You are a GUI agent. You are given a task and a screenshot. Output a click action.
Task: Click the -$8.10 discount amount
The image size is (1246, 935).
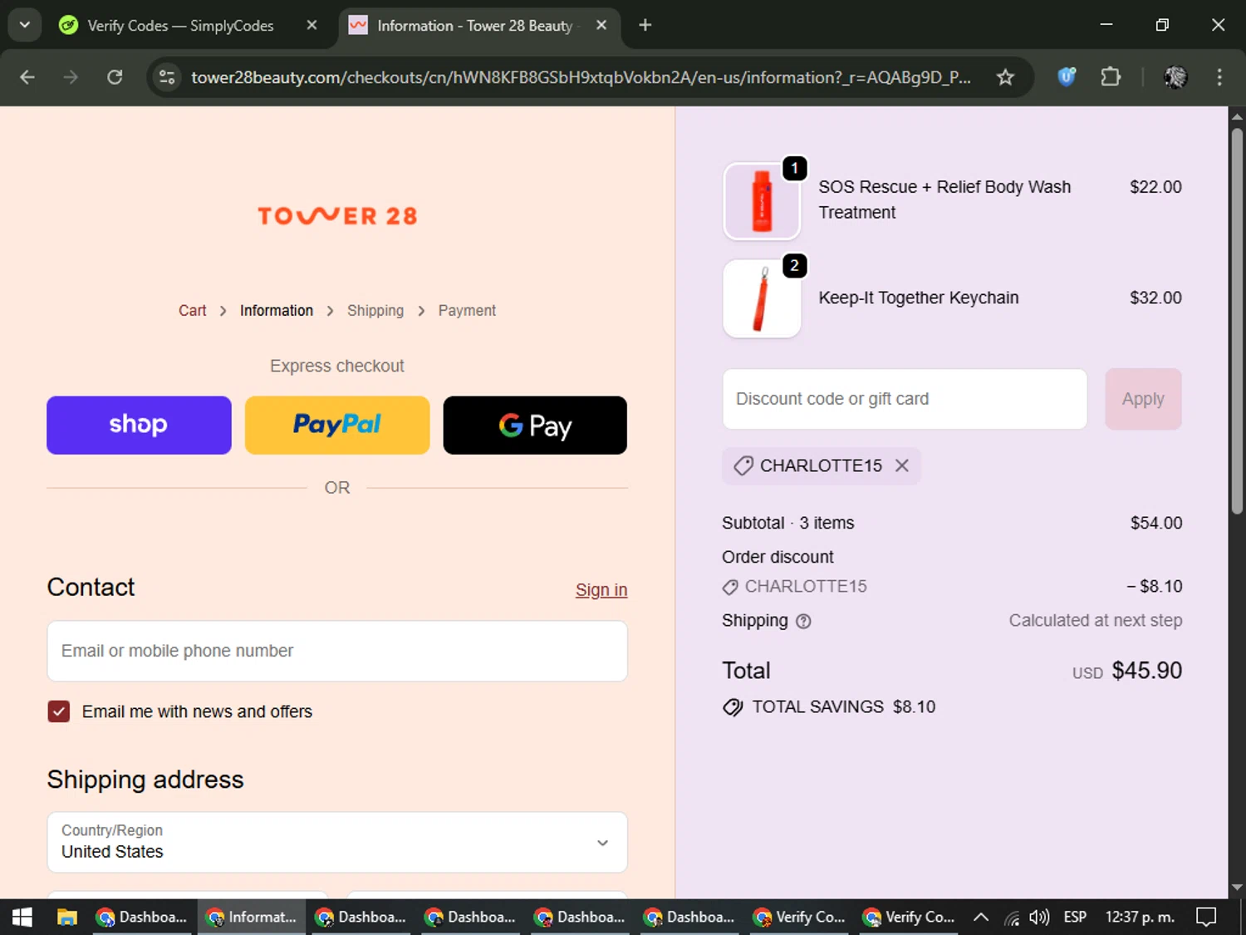[x=1155, y=586]
